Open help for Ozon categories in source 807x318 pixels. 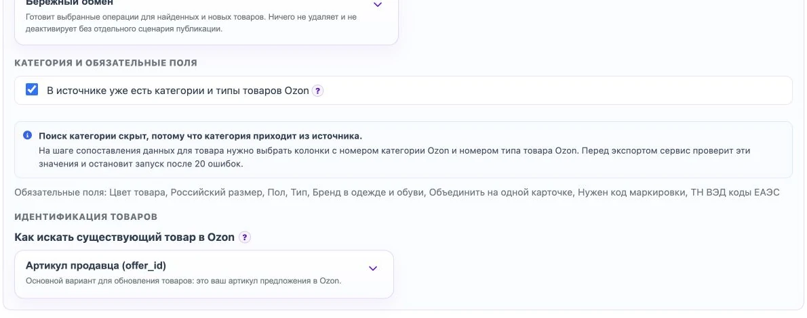[318, 91]
